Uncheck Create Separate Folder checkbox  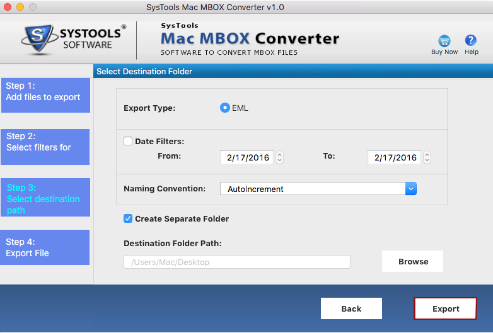tap(128, 218)
